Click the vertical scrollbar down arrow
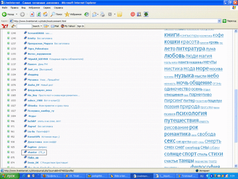This screenshot has height=179, width=238. pos(236,166)
